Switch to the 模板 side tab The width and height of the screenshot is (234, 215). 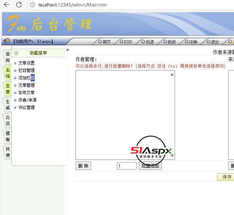pyautogui.click(x=7, y=136)
